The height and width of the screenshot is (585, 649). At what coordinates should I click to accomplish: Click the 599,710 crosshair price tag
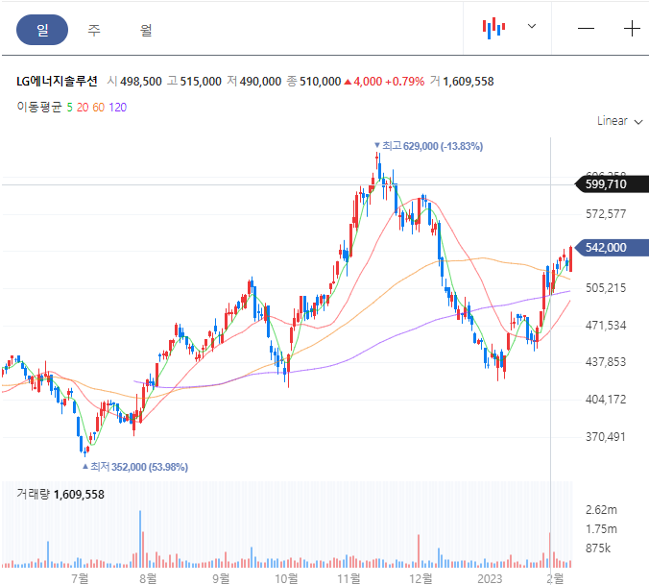[612, 184]
